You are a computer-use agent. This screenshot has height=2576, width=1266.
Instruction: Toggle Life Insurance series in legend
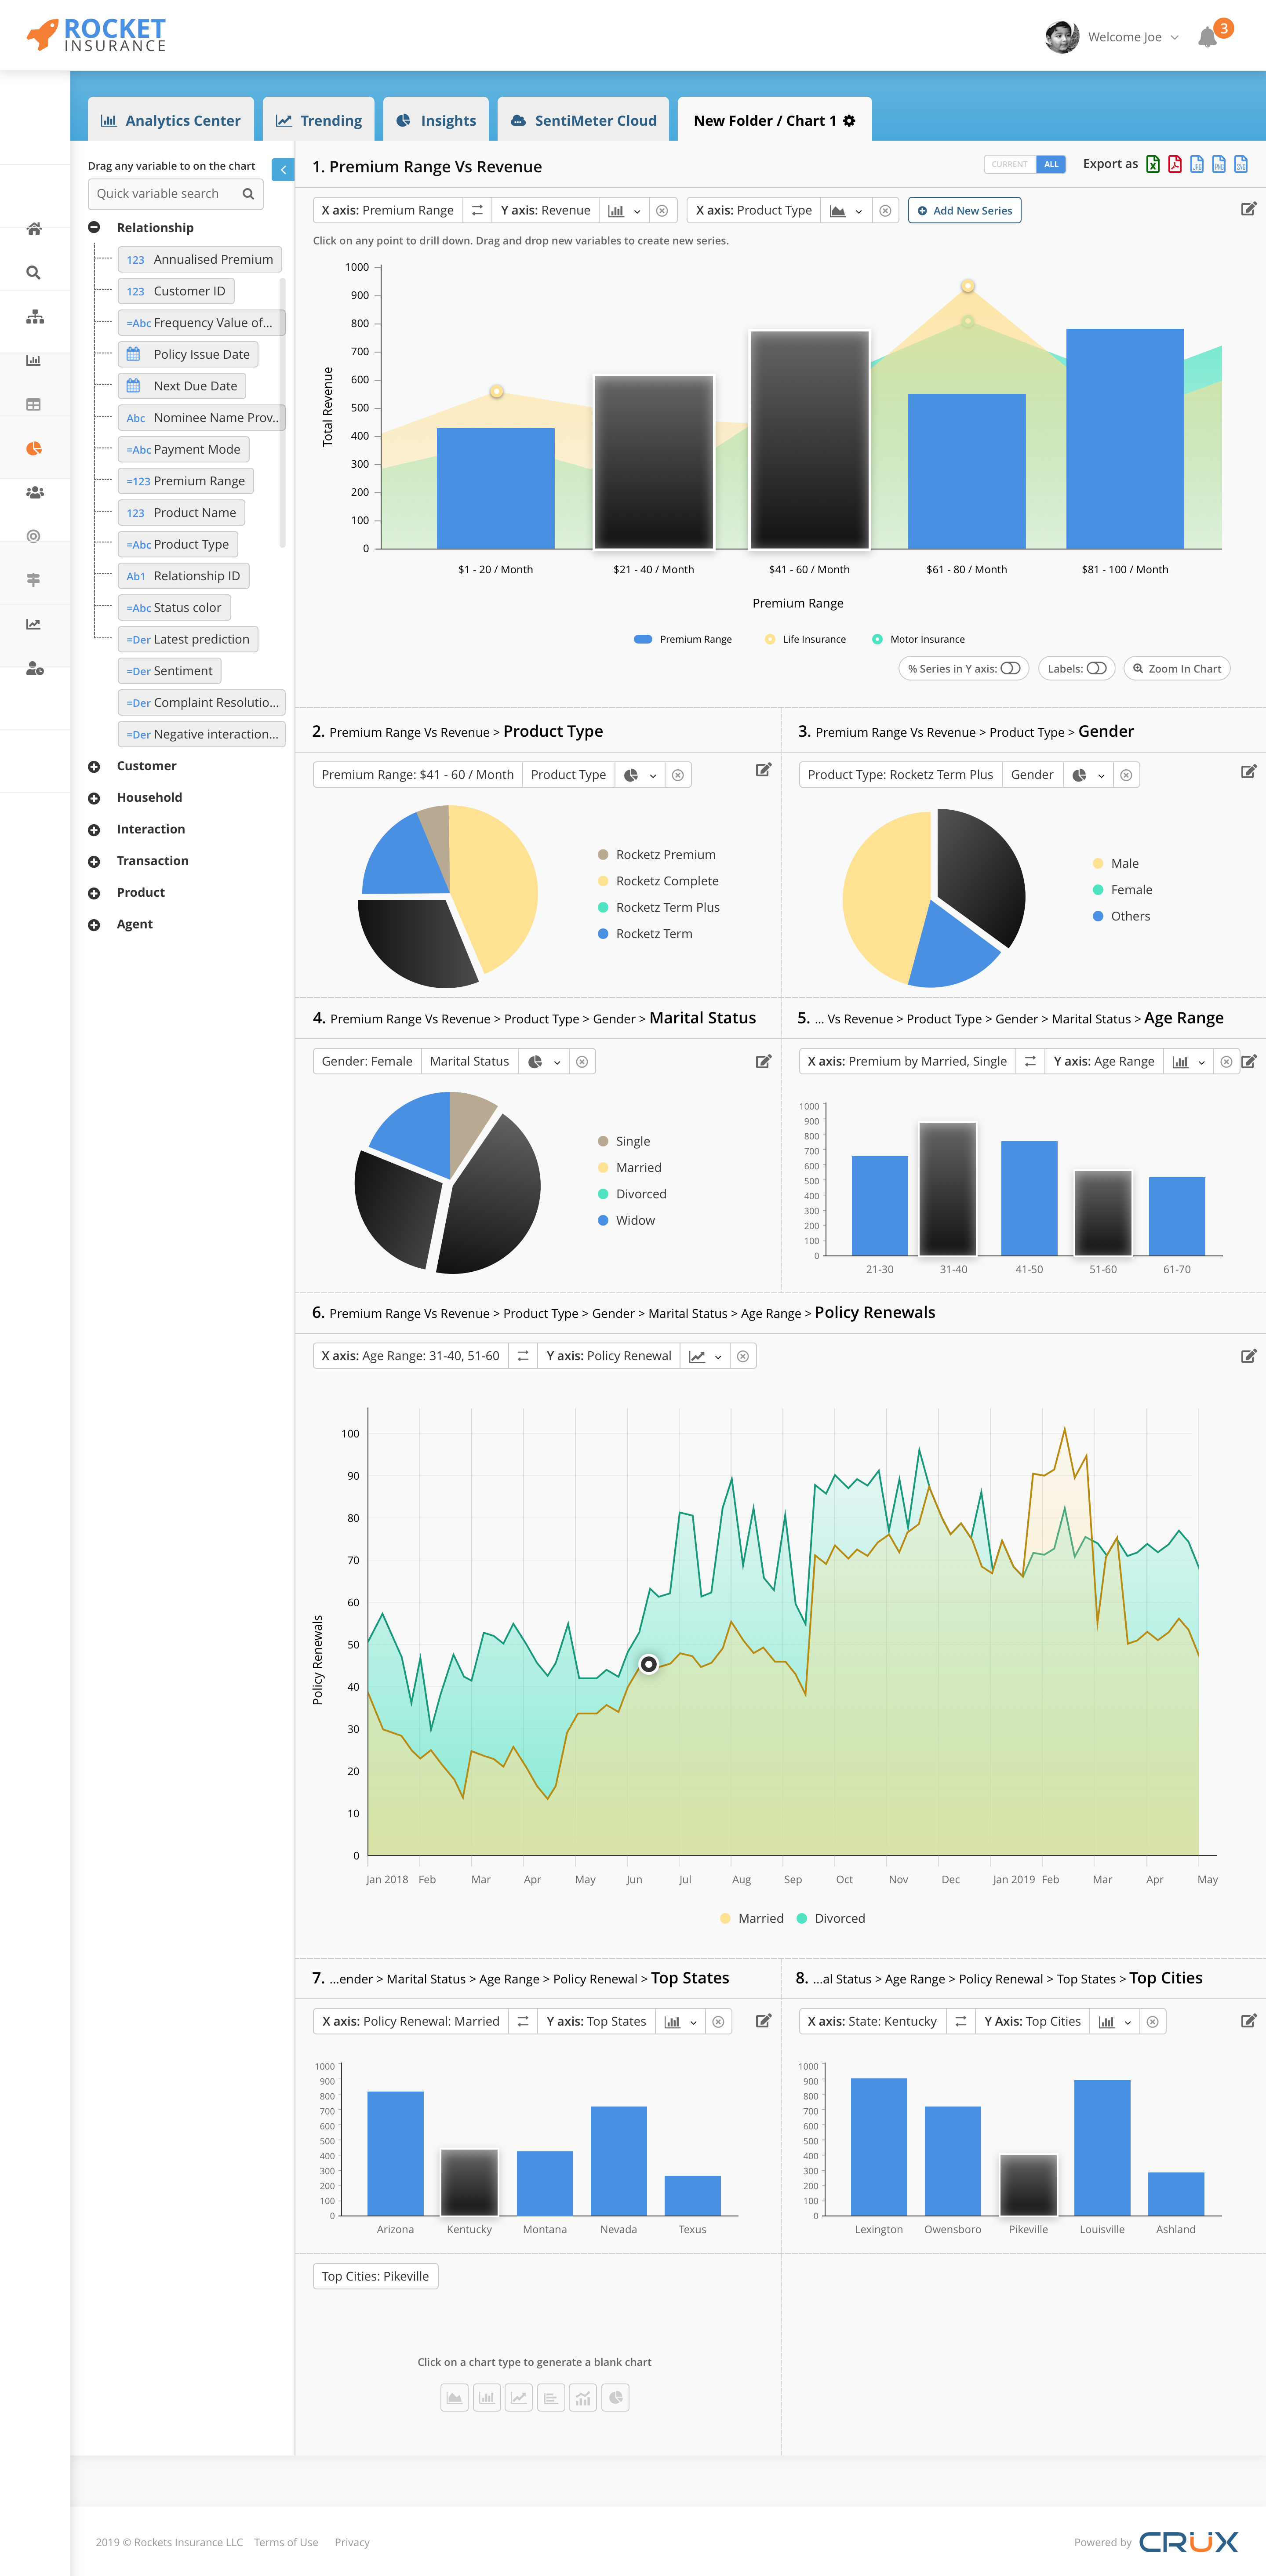point(805,639)
